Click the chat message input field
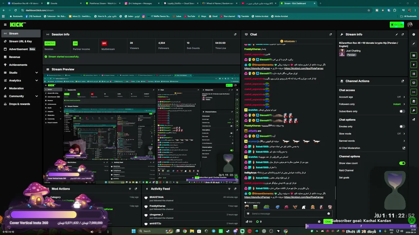This screenshot has width=419, height=235. 288,214
